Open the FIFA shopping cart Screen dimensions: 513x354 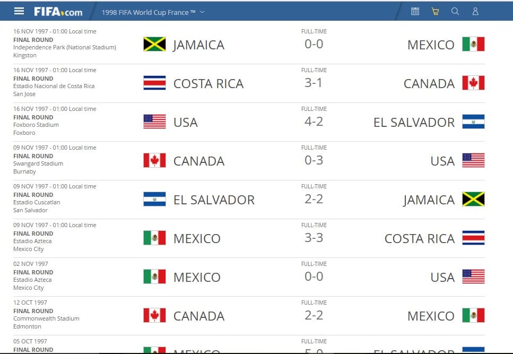(435, 11)
